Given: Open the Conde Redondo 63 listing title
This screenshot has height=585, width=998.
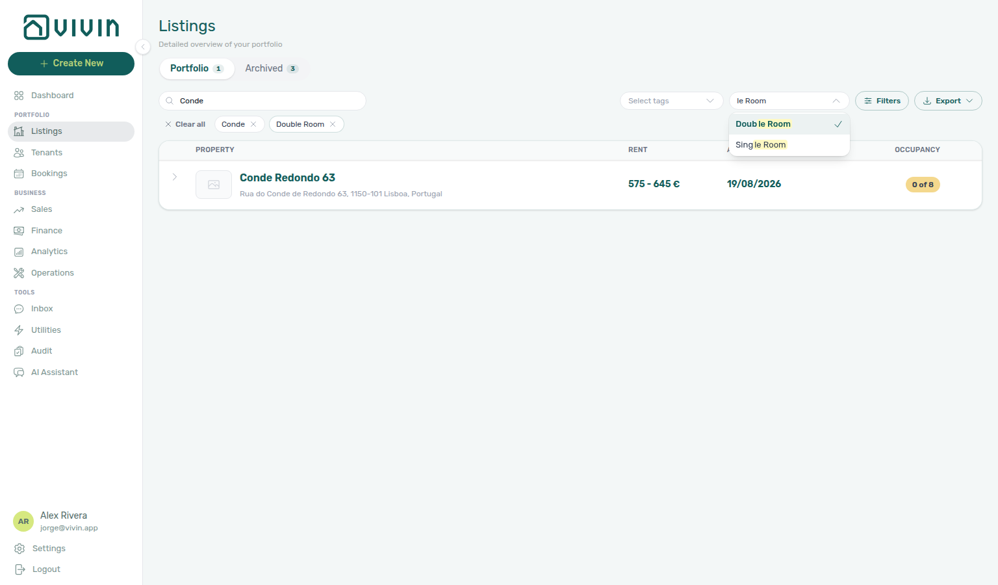Looking at the screenshot, I should pos(287,177).
